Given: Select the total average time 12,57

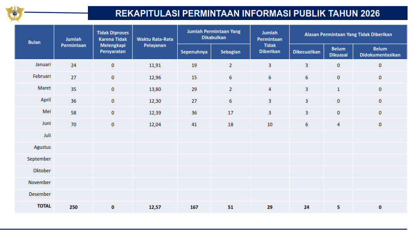Looking at the screenshot, I should click(x=155, y=207).
